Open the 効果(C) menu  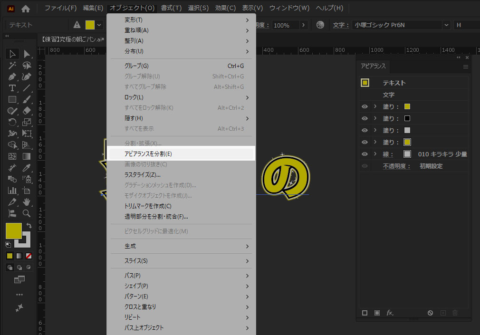pos(225,8)
